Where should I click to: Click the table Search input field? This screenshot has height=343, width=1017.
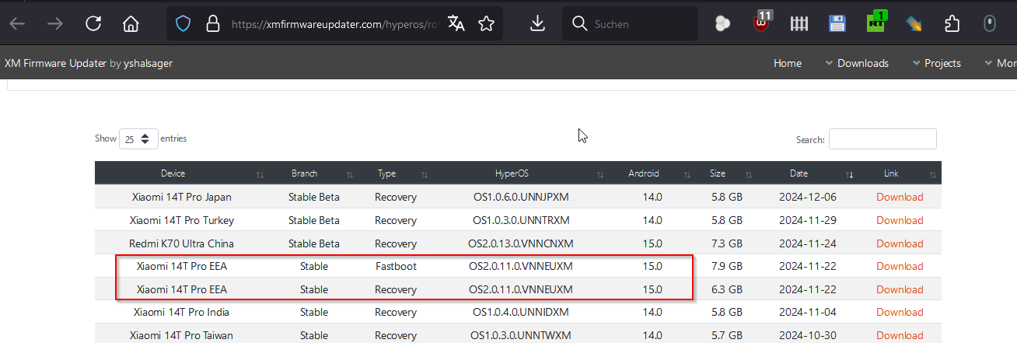[882, 139]
